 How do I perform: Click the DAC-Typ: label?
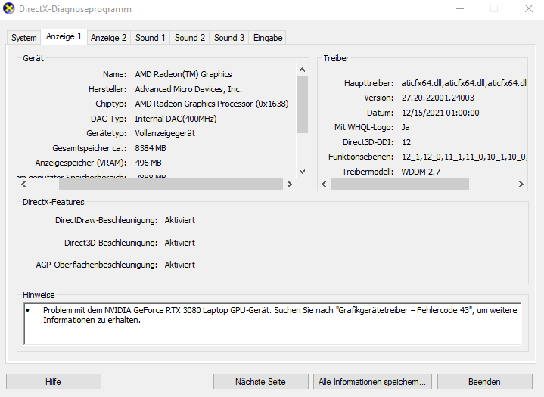pyautogui.click(x=109, y=119)
